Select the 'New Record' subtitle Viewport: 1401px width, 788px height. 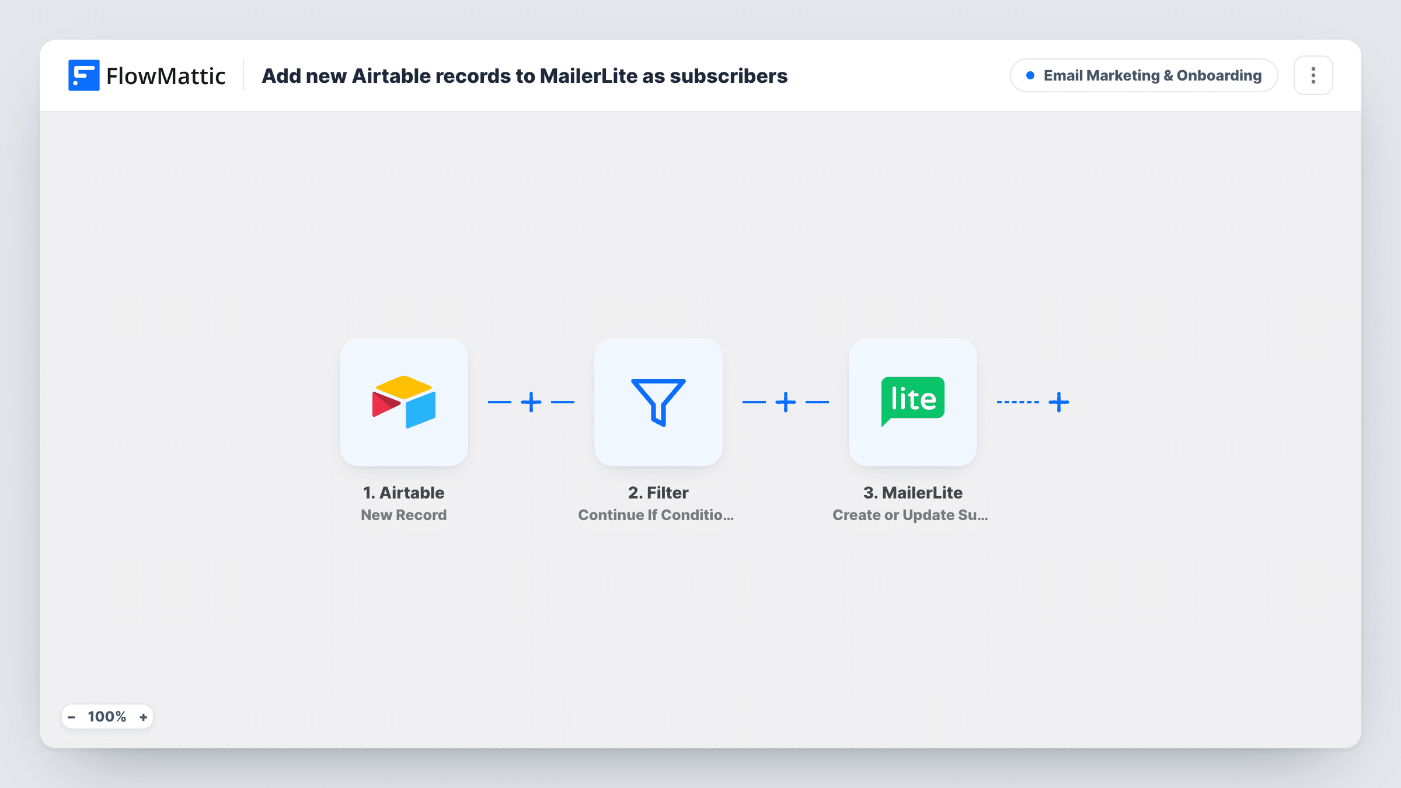[x=404, y=515]
